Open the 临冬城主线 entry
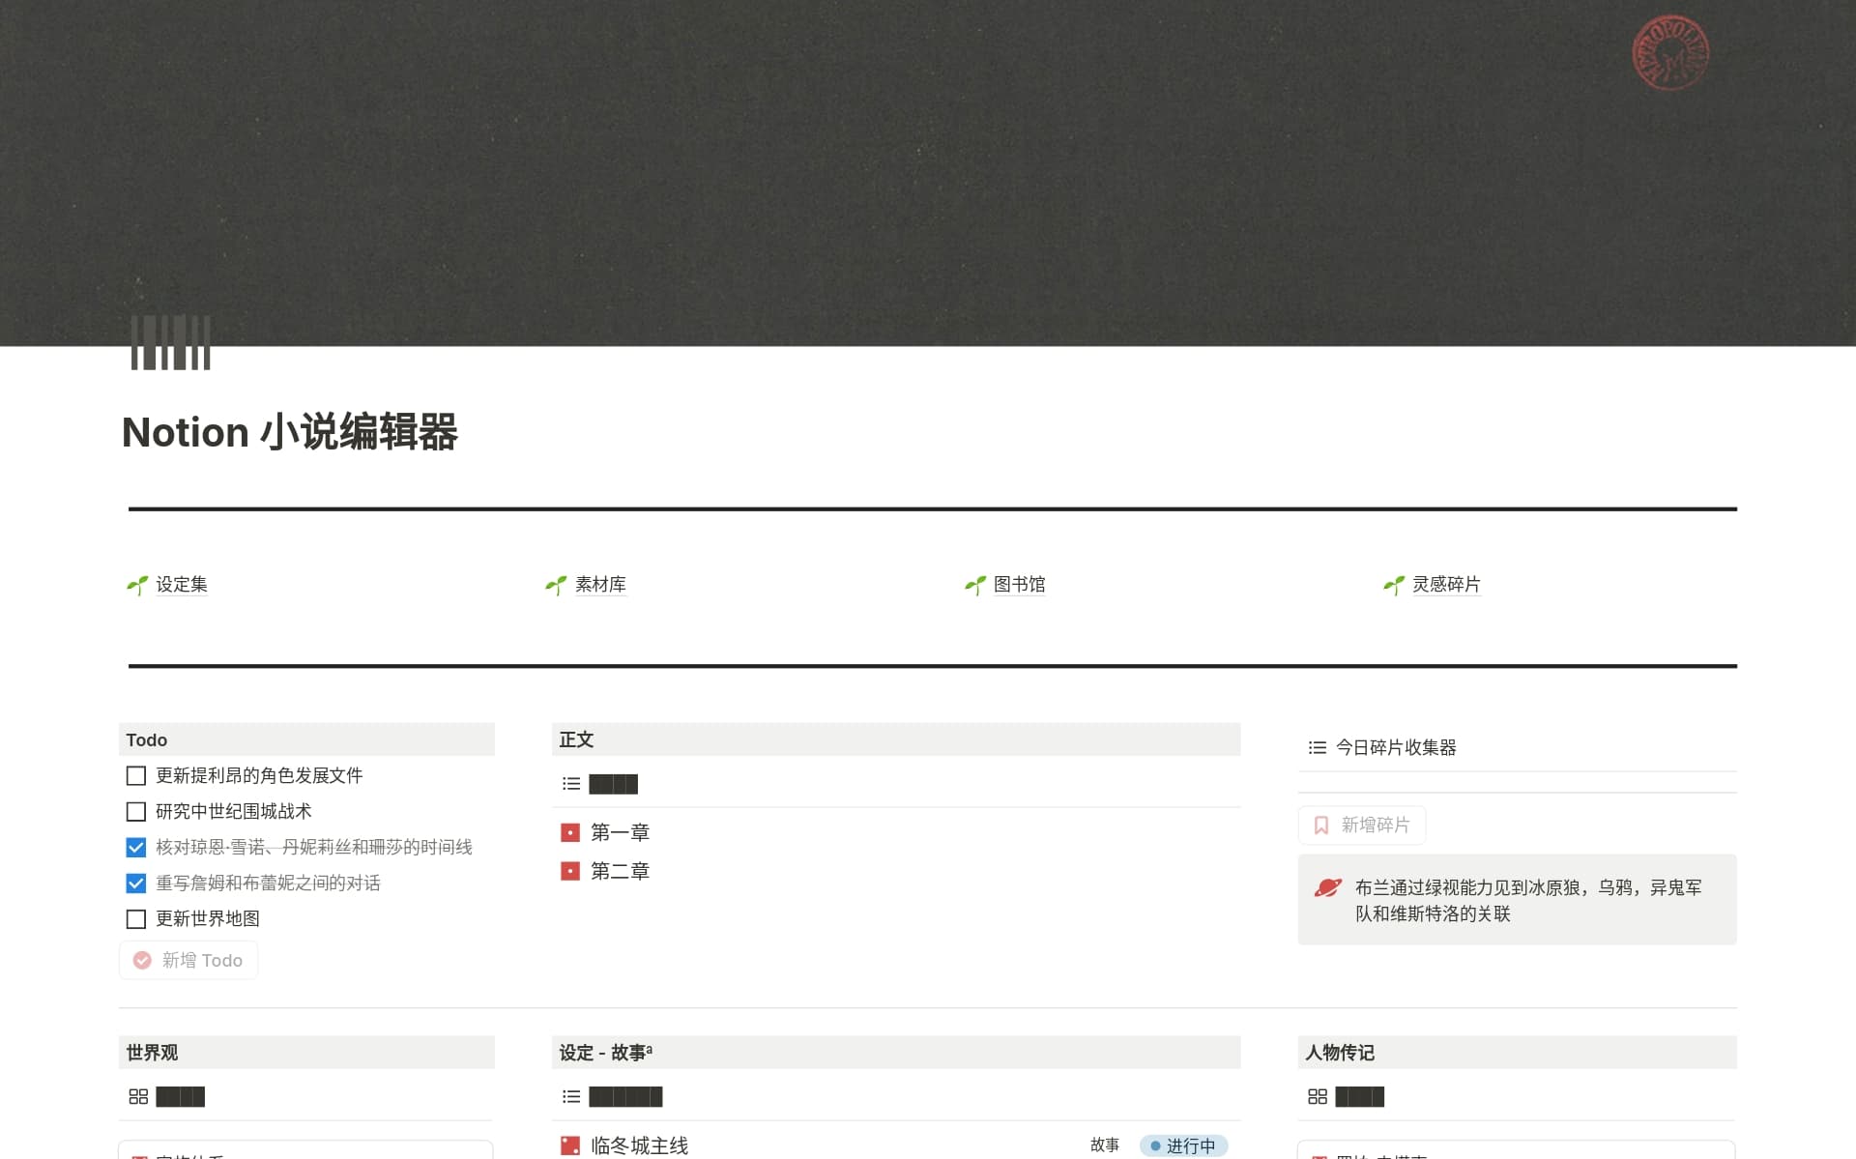1856x1159 pixels. tap(639, 1145)
